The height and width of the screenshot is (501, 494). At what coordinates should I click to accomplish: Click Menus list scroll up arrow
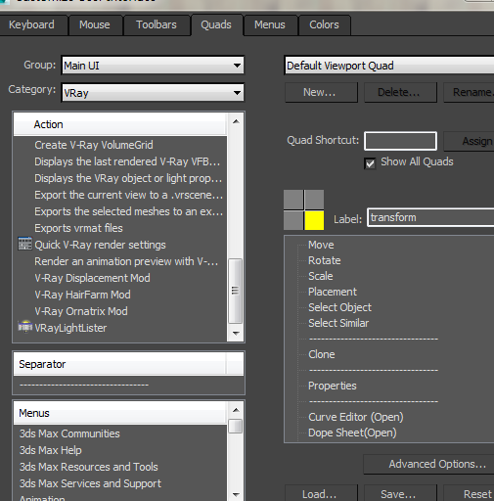click(x=236, y=410)
